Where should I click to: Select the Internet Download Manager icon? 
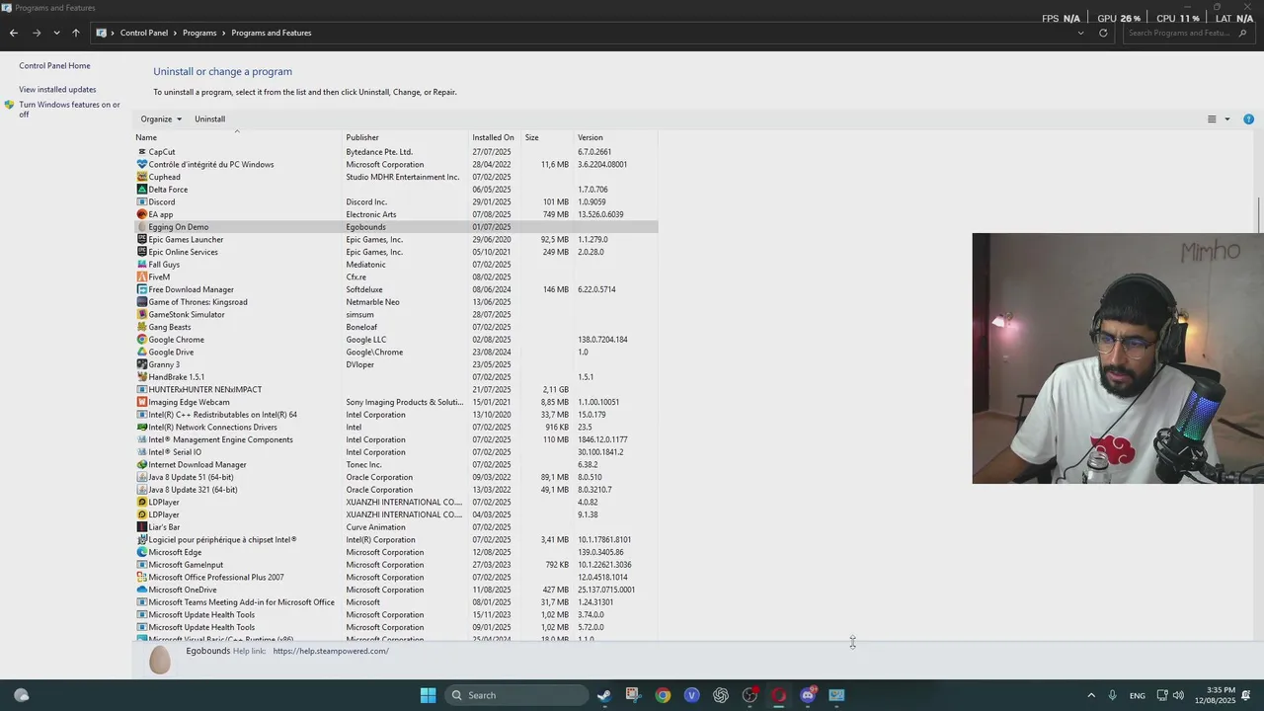[141, 465]
